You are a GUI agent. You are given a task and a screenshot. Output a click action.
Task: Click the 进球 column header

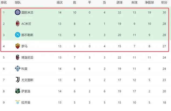click(119, 2)
